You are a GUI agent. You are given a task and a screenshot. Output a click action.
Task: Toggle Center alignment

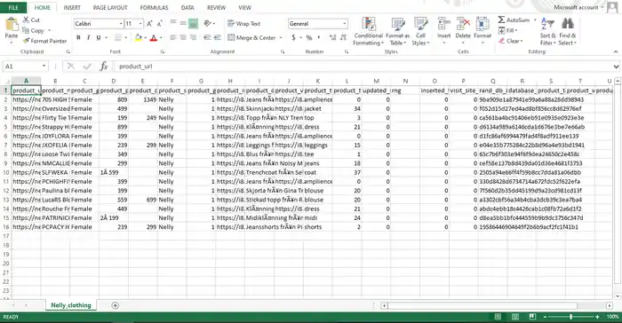[183, 37]
